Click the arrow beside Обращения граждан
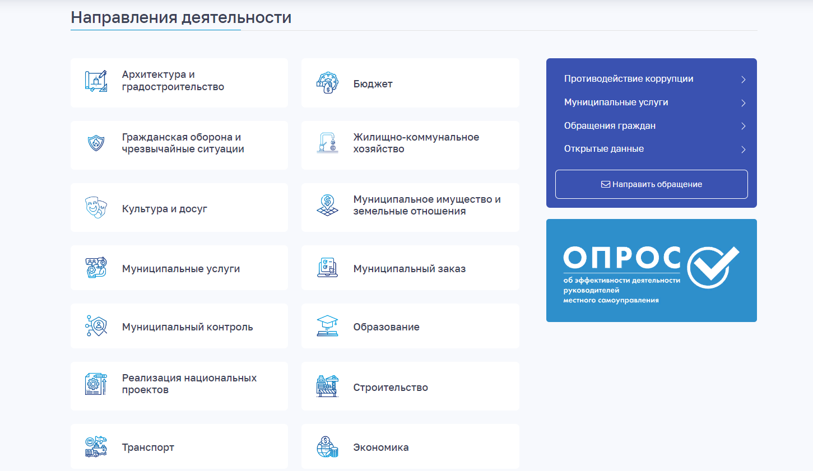Viewport: 813px width, 471px height. (x=743, y=126)
